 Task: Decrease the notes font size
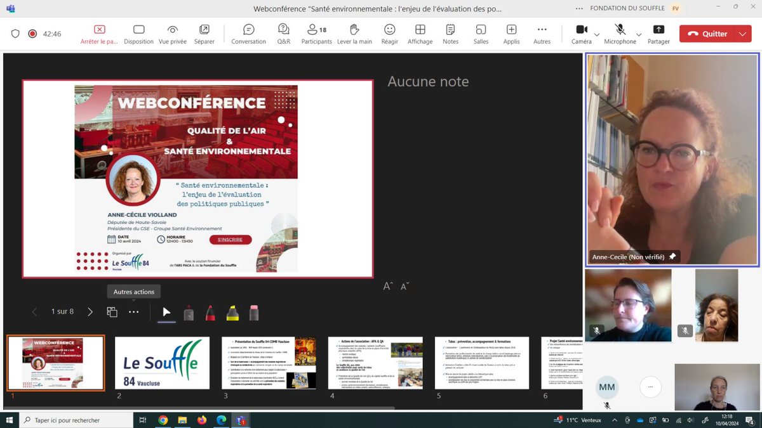pyautogui.click(x=406, y=286)
